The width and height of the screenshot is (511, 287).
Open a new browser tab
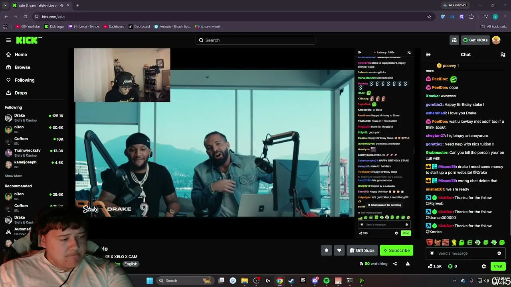tap(77, 6)
